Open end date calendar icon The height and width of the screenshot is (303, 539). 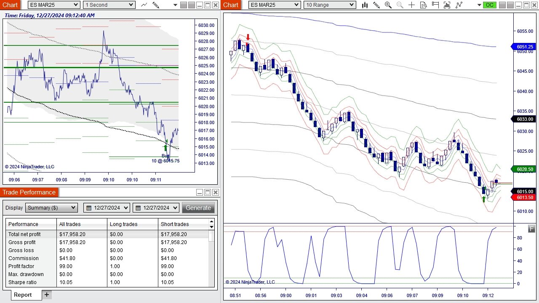pos(138,208)
